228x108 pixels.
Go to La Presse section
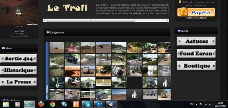pyautogui.click(x=19, y=82)
